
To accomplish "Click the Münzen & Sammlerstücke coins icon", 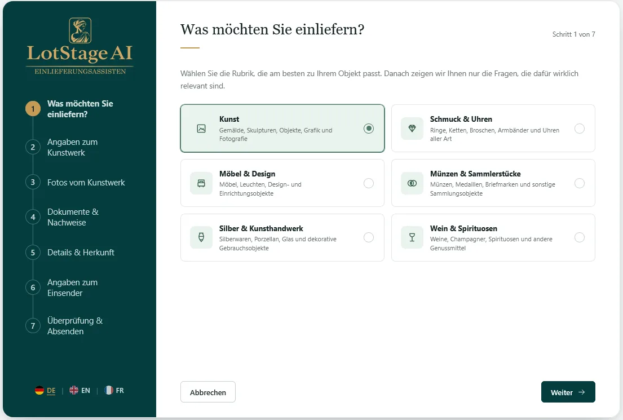I will click(412, 183).
